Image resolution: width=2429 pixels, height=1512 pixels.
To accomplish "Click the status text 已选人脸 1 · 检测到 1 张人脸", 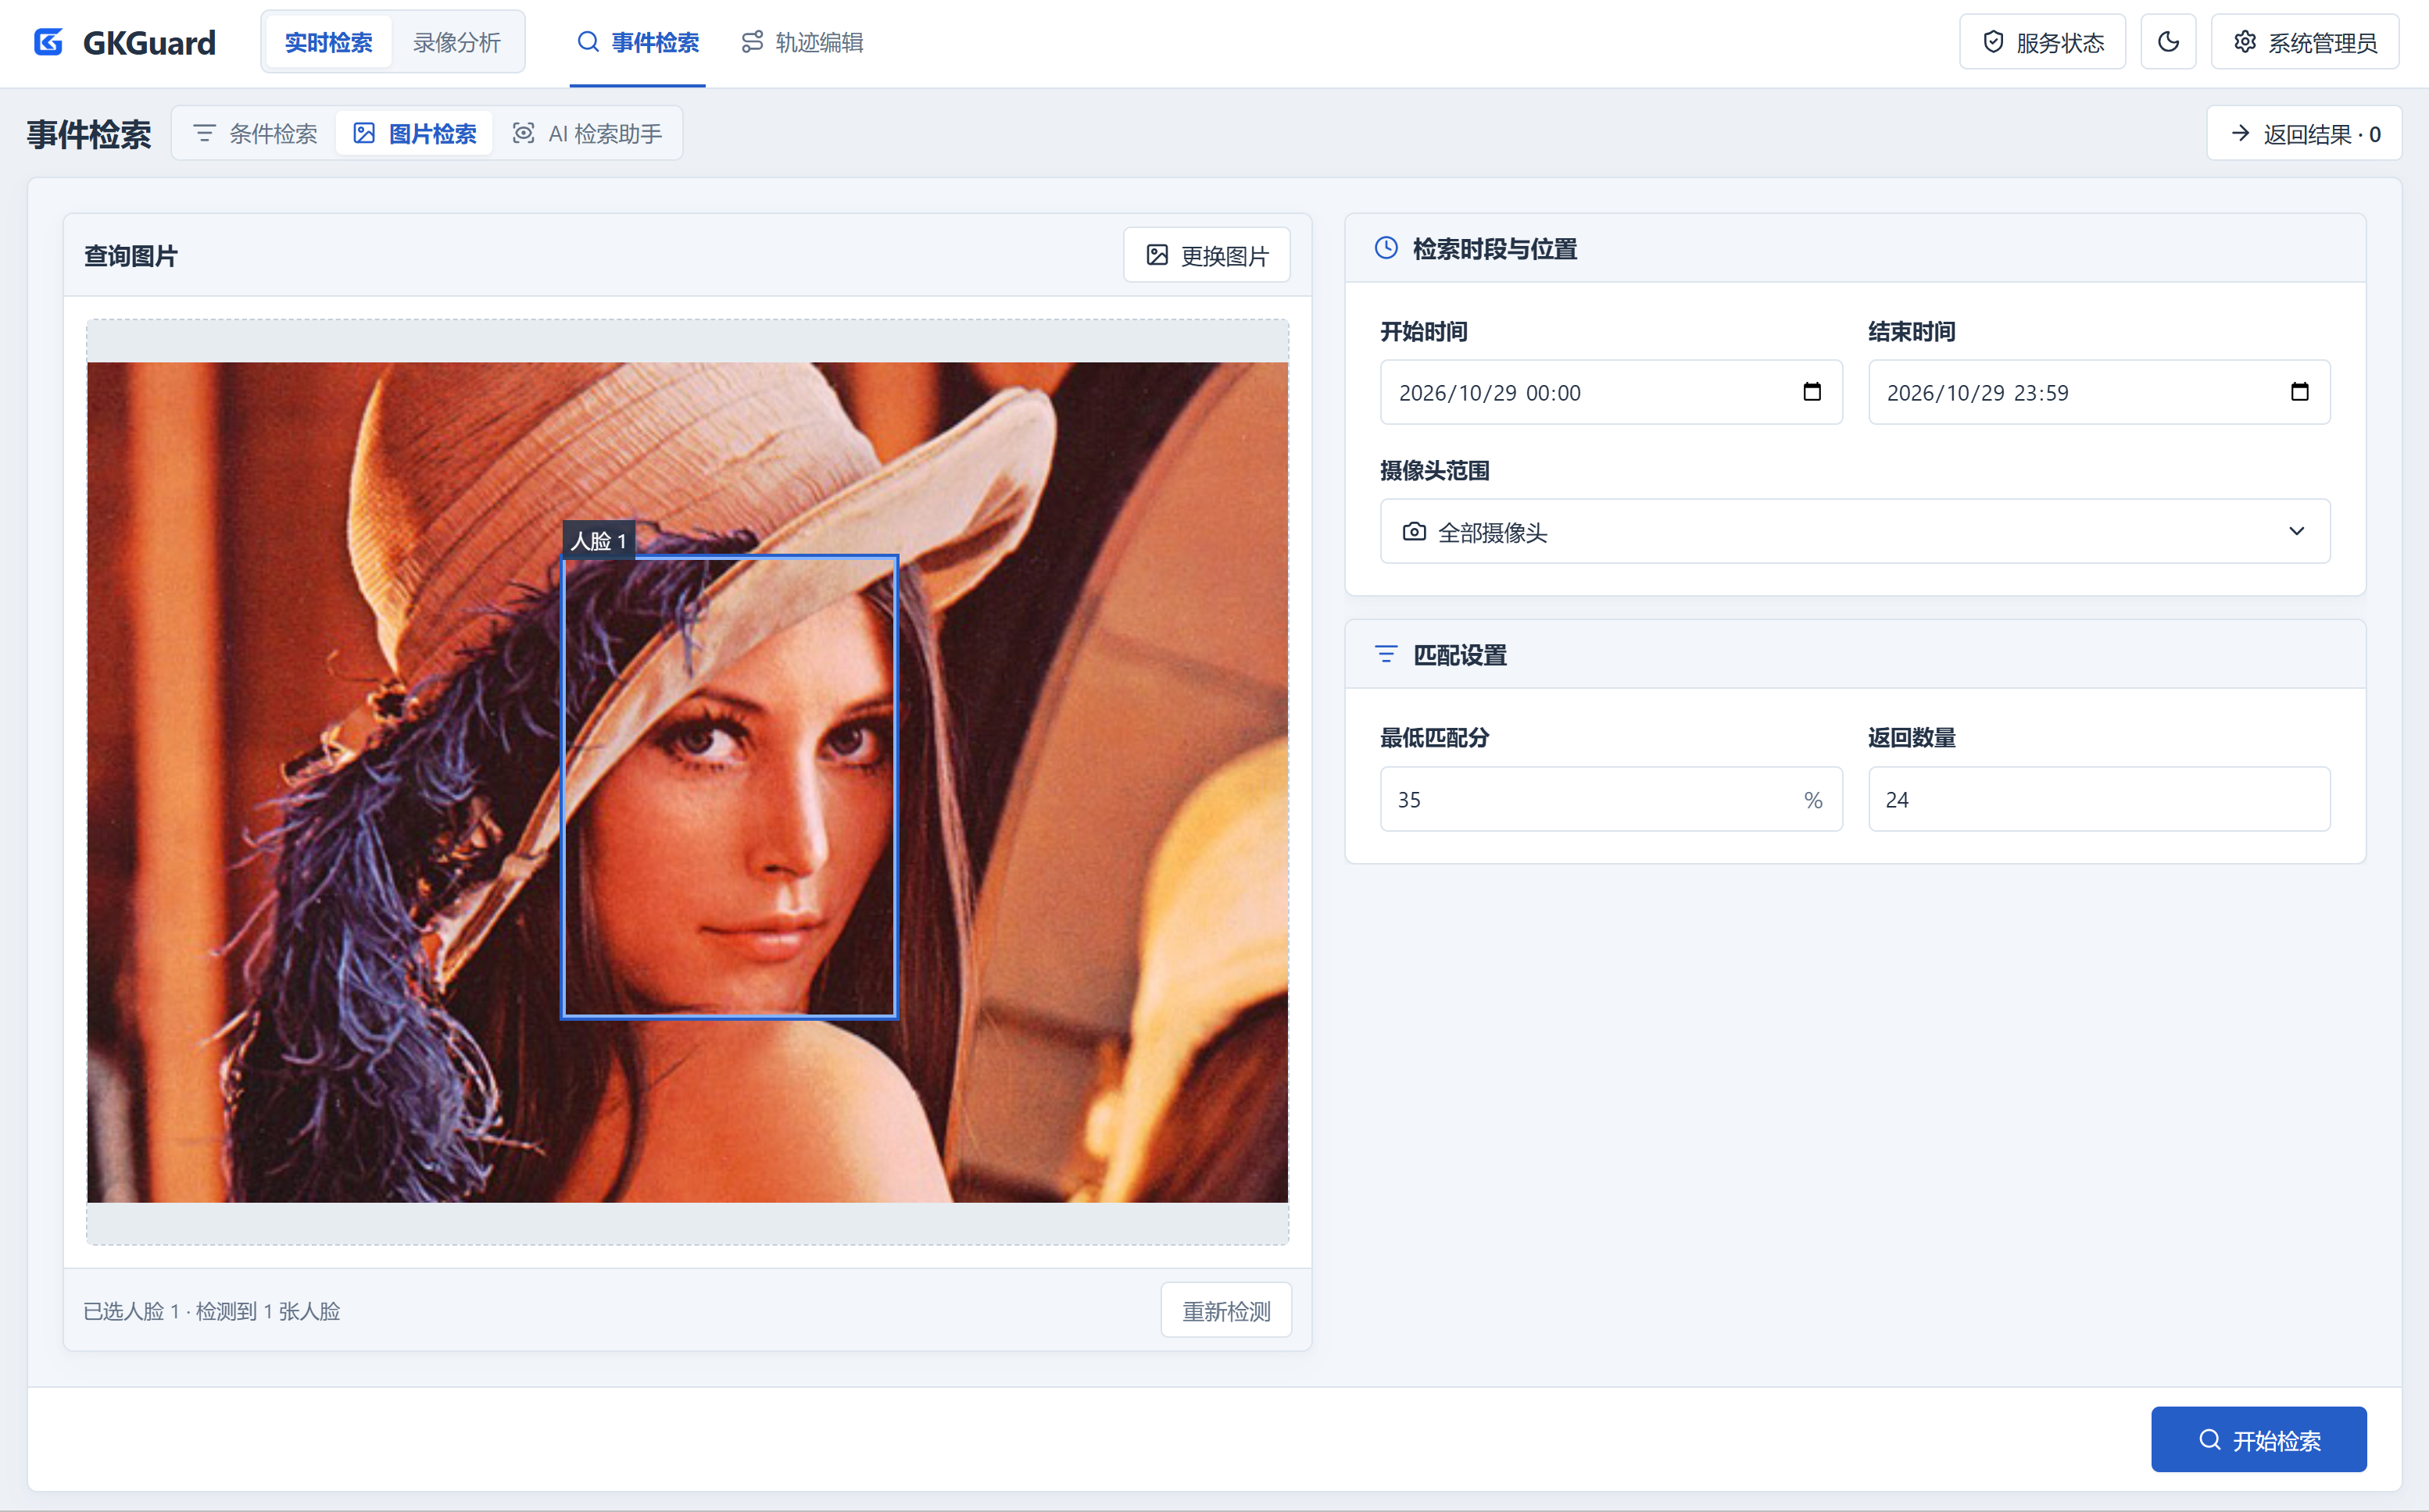I will click(x=212, y=1310).
